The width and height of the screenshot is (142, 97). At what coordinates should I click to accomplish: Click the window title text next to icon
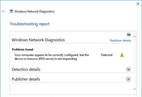point(34,11)
